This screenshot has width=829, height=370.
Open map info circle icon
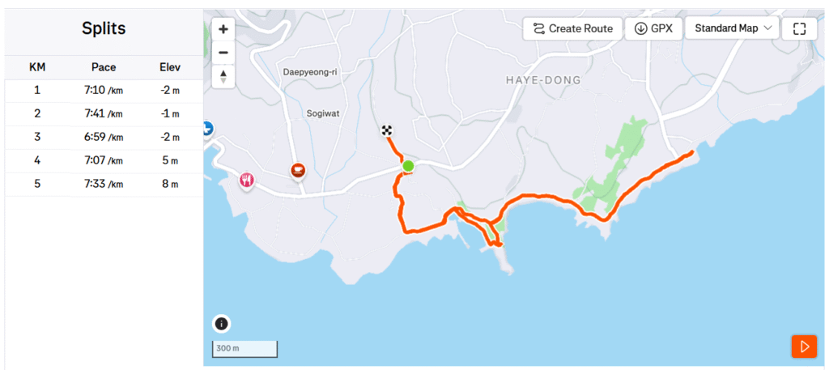222,324
